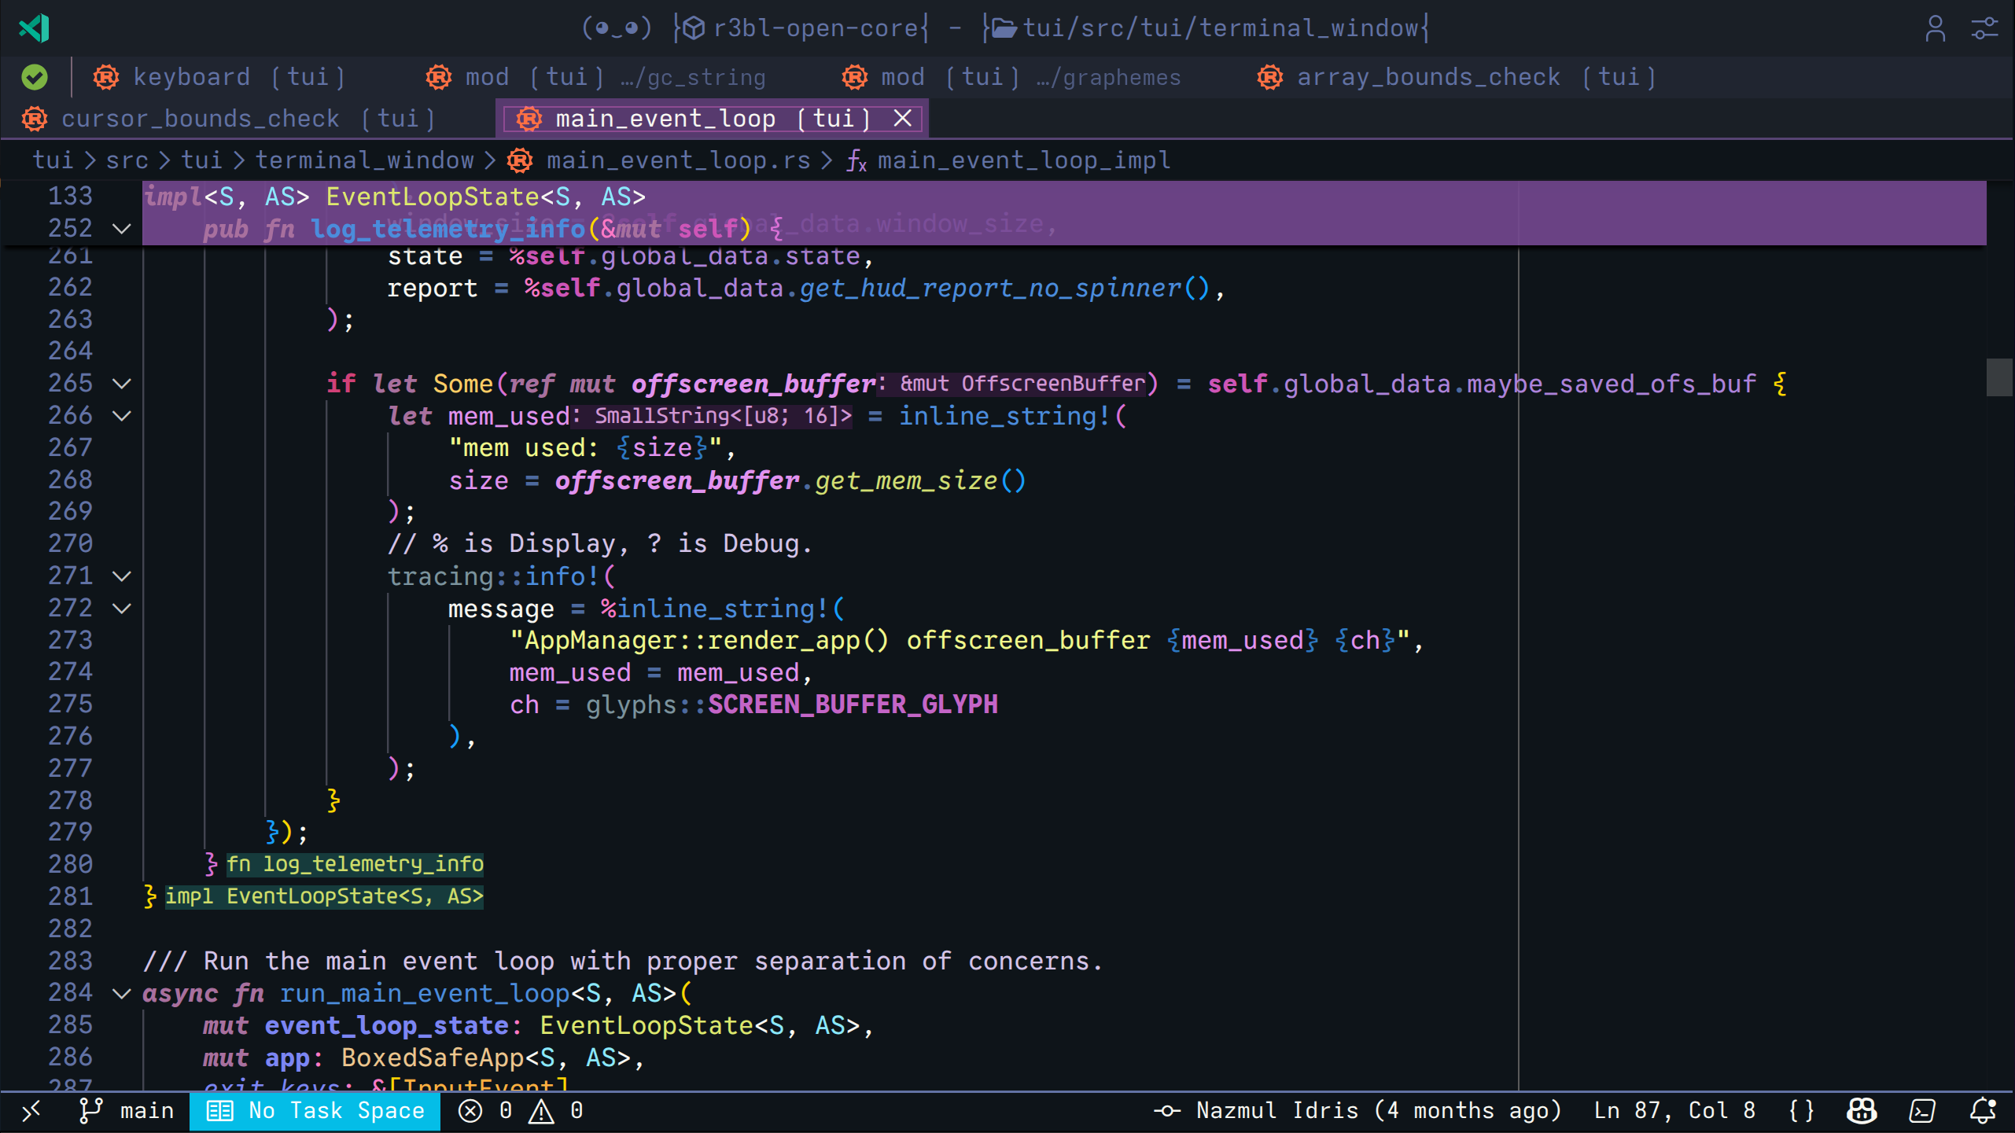Open go-to-line via Ln 87, Col 8

click(x=1674, y=1110)
